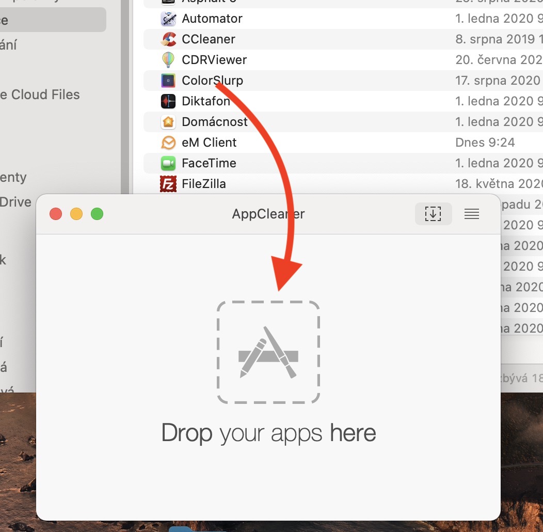The width and height of the screenshot is (543, 532).
Task: Click the ColorSlurp app icon
Action: (x=168, y=81)
